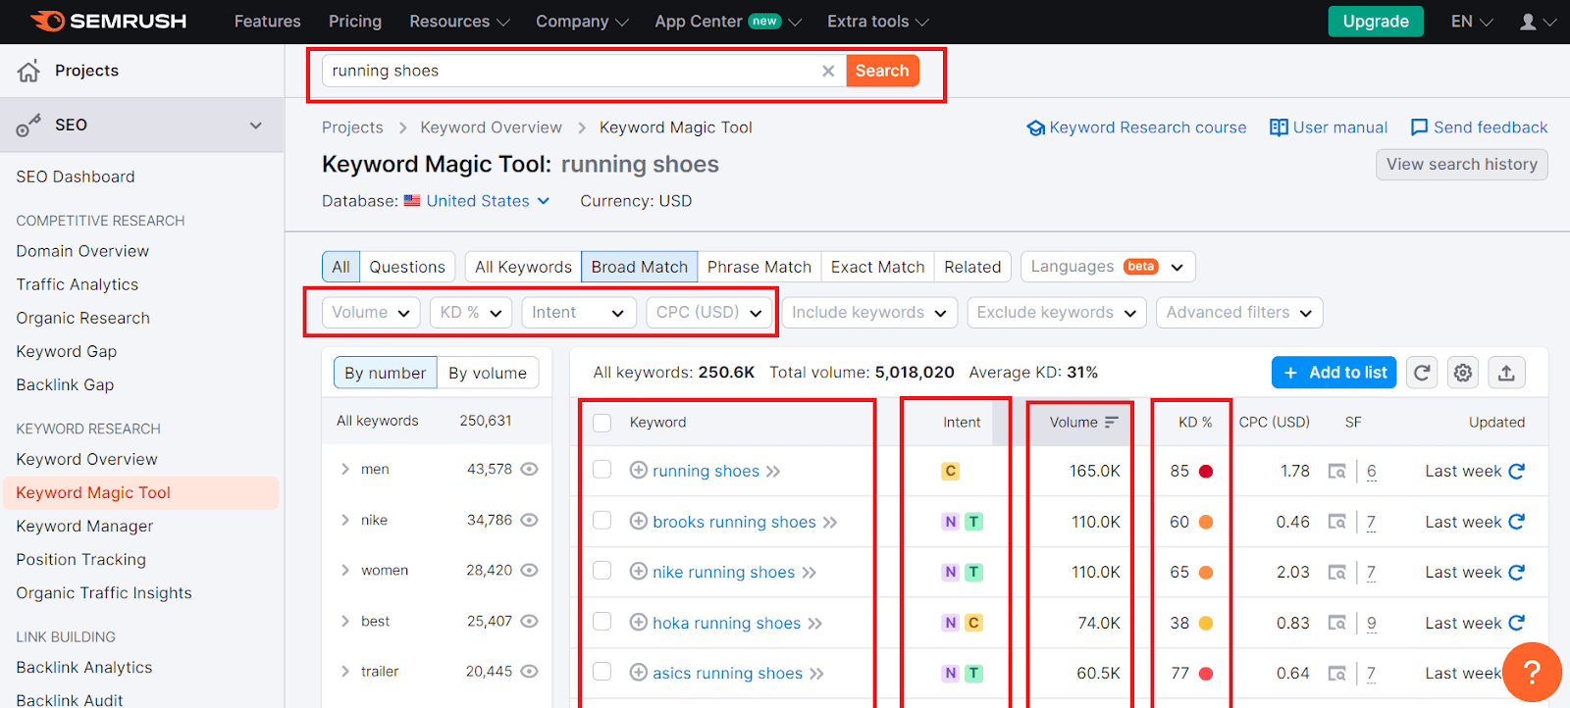The width and height of the screenshot is (1570, 708).
Task: Open the CPC (USD) filter dropdown
Action: 708,313
